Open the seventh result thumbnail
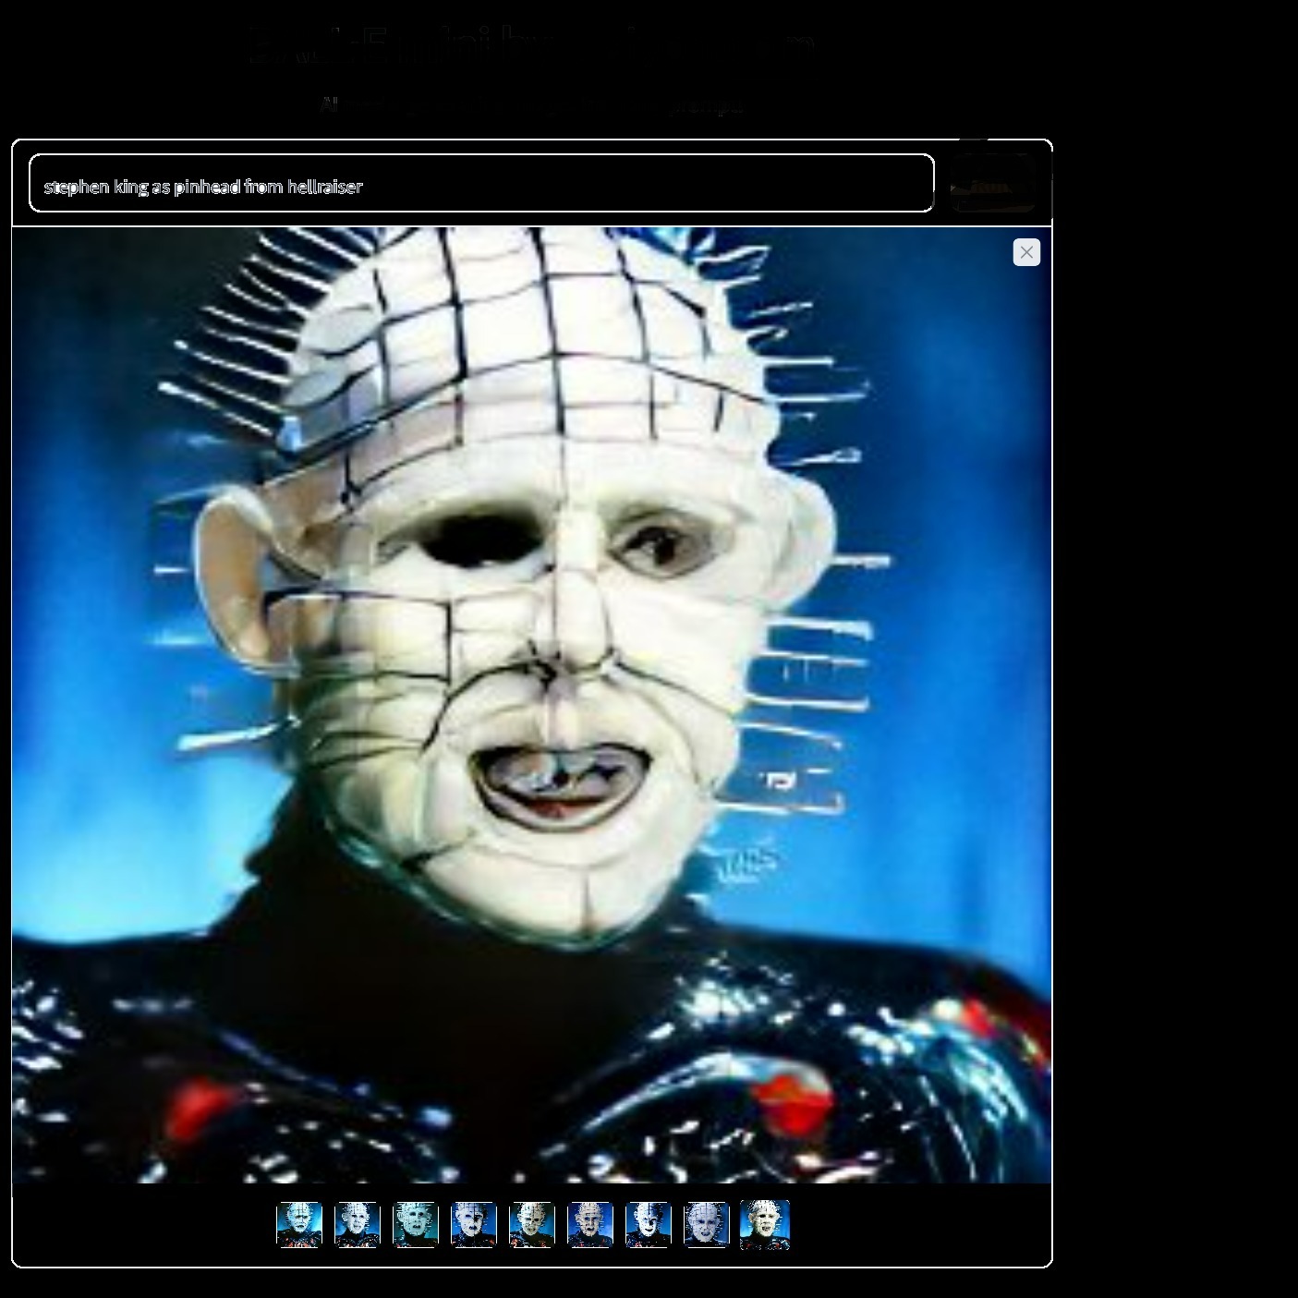 point(649,1224)
